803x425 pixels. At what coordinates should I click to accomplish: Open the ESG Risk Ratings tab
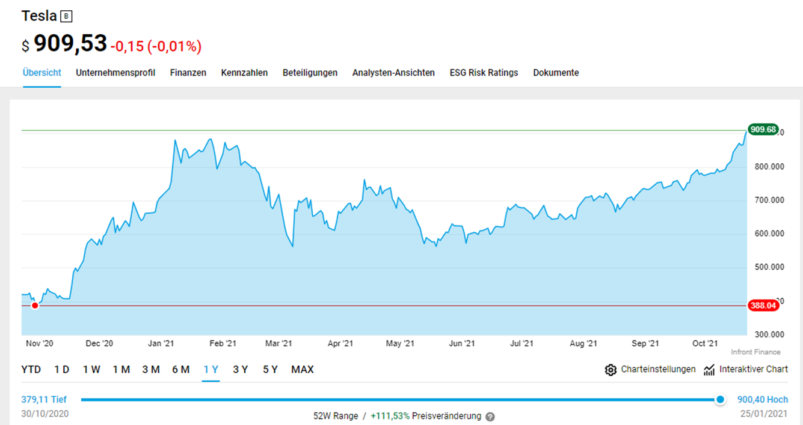pos(484,73)
